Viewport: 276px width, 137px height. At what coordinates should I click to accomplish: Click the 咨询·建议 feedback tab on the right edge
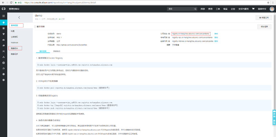[274, 117]
